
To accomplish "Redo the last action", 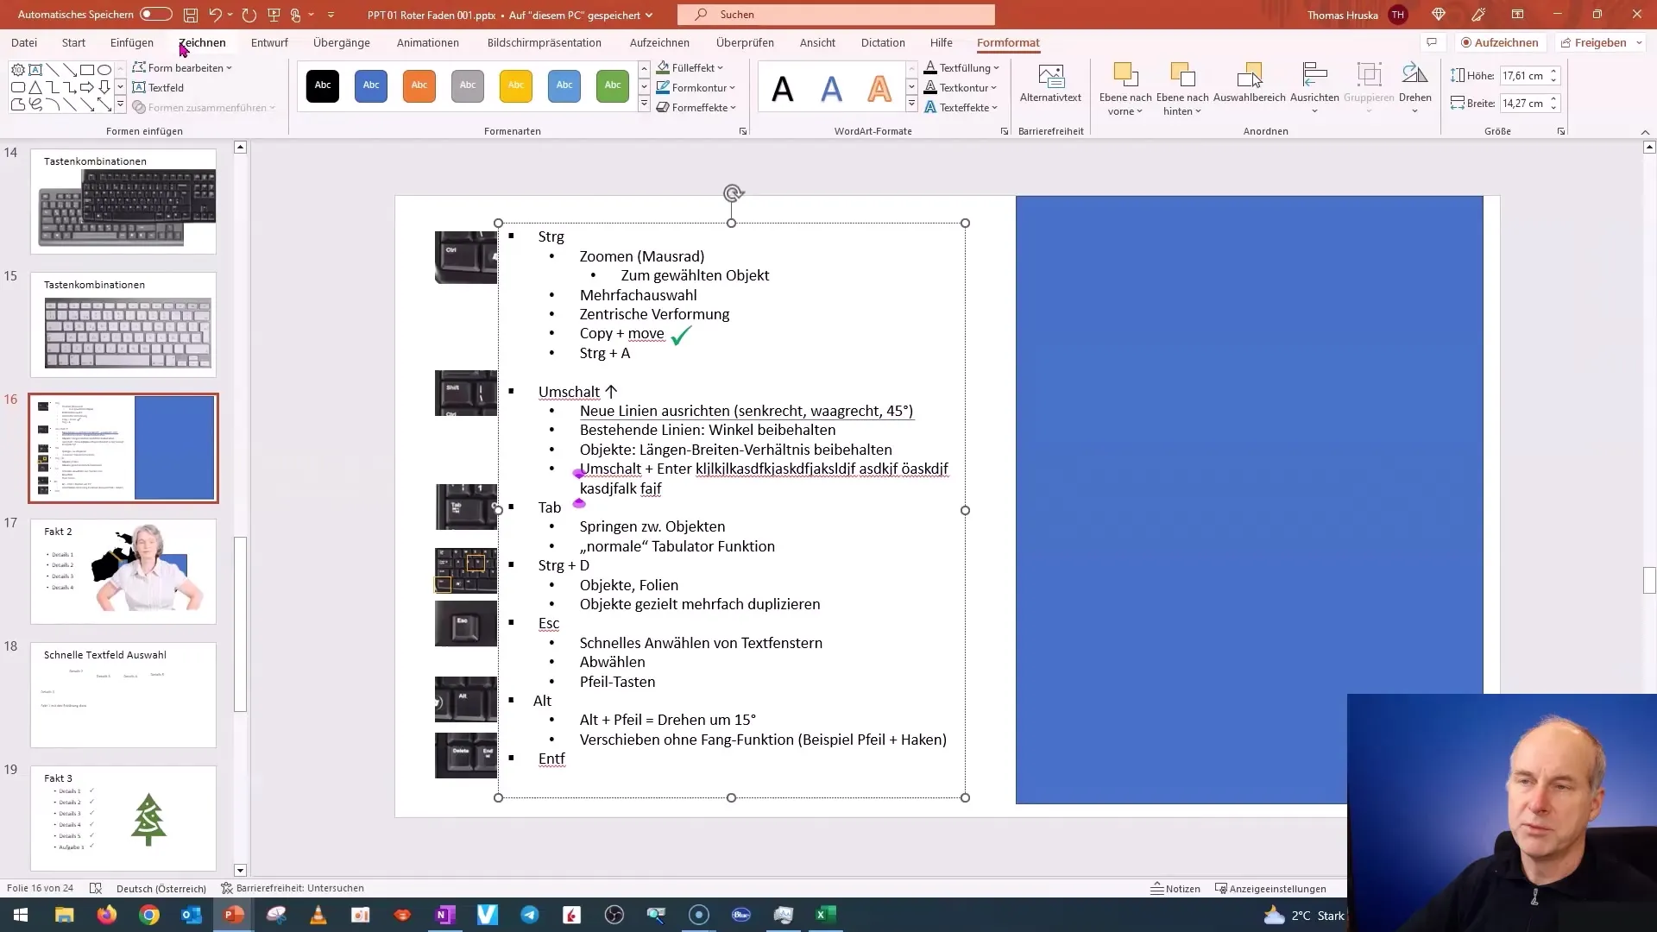I will click(x=249, y=15).
